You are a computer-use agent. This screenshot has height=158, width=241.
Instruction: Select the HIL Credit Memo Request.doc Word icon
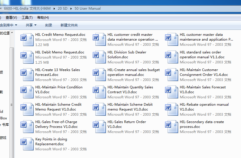point(27,39)
